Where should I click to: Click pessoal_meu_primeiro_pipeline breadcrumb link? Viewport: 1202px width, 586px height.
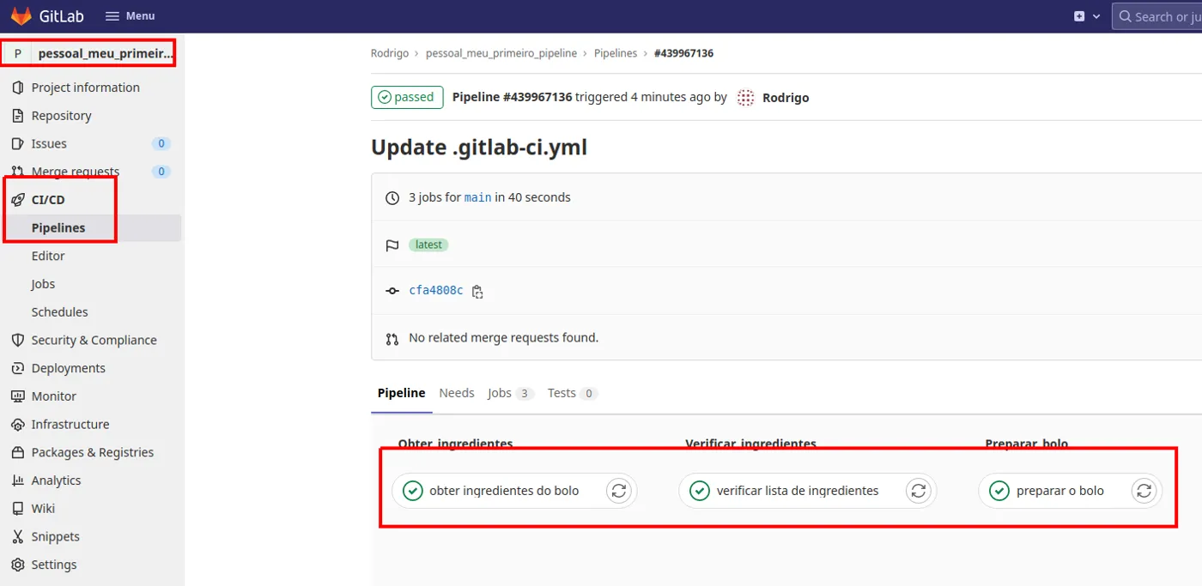501,53
